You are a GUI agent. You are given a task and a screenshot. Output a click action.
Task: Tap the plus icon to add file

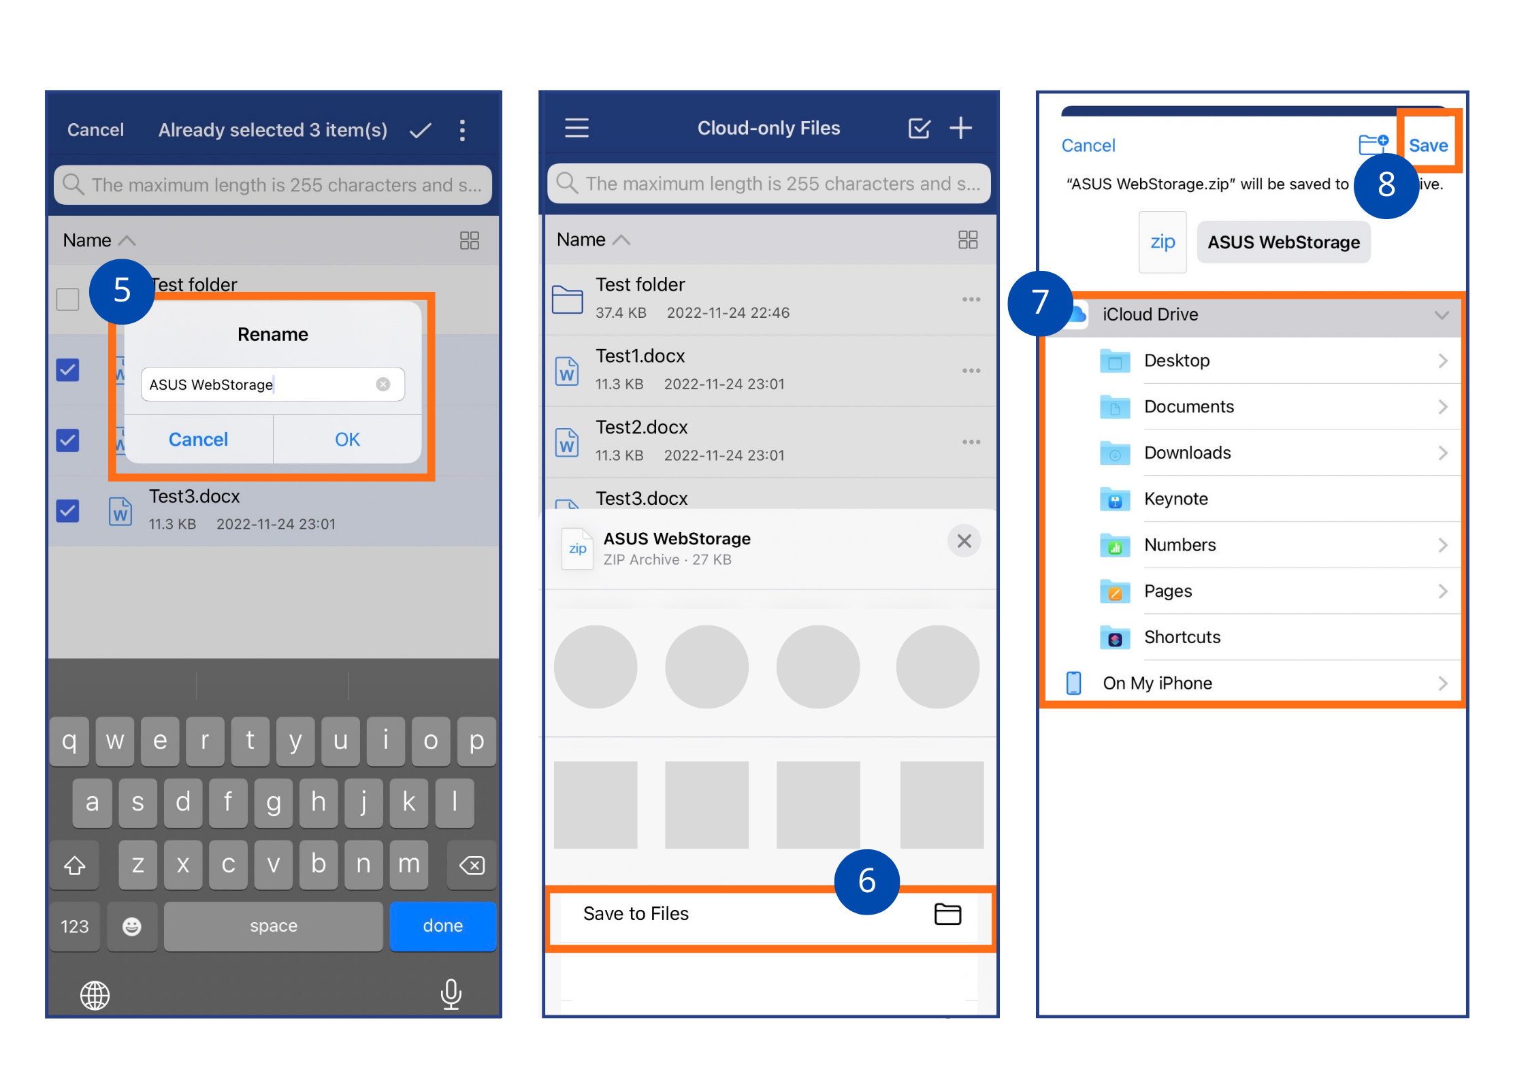click(960, 127)
